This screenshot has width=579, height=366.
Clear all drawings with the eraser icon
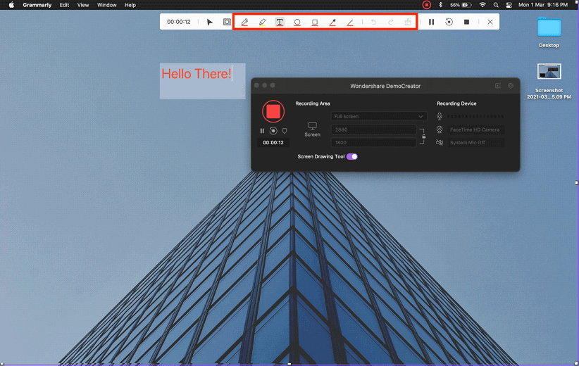(x=408, y=22)
